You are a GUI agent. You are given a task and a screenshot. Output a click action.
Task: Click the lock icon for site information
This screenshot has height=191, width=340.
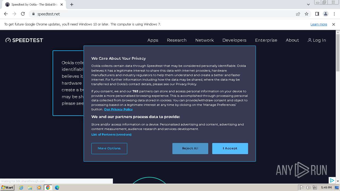pos(33,14)
